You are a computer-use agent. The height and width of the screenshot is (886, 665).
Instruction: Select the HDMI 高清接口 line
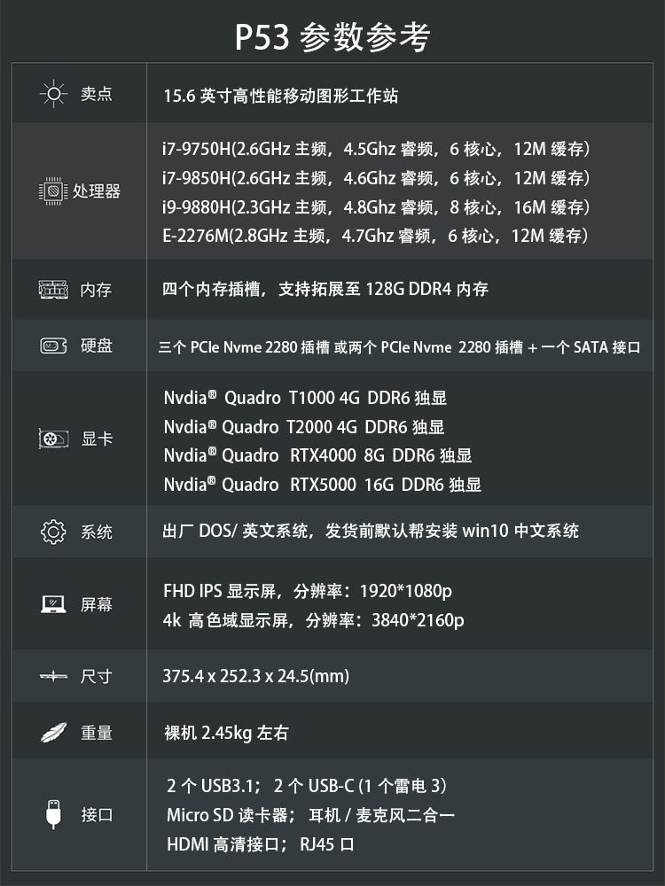pyautogui.click(x=261, y=844)
